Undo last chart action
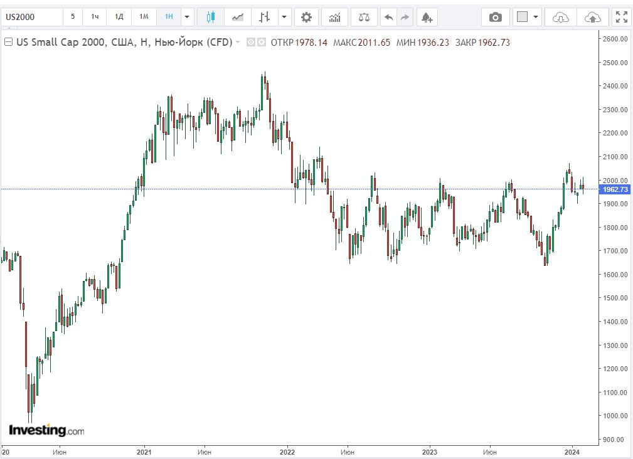The width and height of the screenshot is (633, 459). [x=388, y=17]
